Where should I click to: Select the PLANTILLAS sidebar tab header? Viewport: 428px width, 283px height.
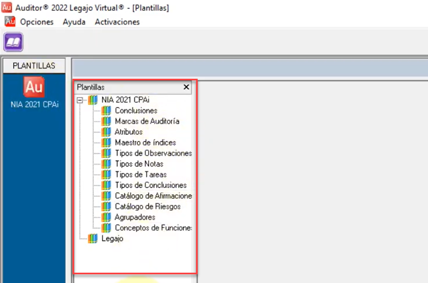[x=34, y=66]
